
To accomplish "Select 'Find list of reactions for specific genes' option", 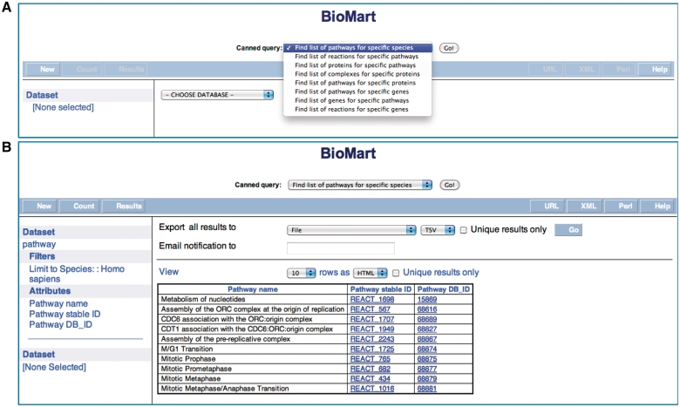I will point(351,109).
